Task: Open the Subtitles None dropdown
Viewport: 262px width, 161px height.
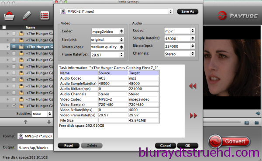Action: pos(42,114)
